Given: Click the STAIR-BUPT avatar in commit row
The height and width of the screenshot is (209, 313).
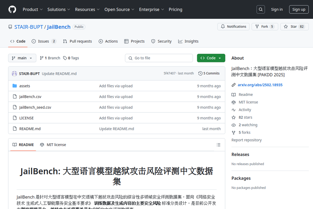Looking at the screenshot, I should pos(14,74).
